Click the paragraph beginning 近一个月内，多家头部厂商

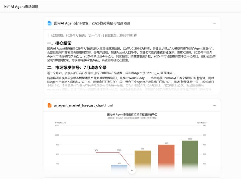[x=111, y=73]
